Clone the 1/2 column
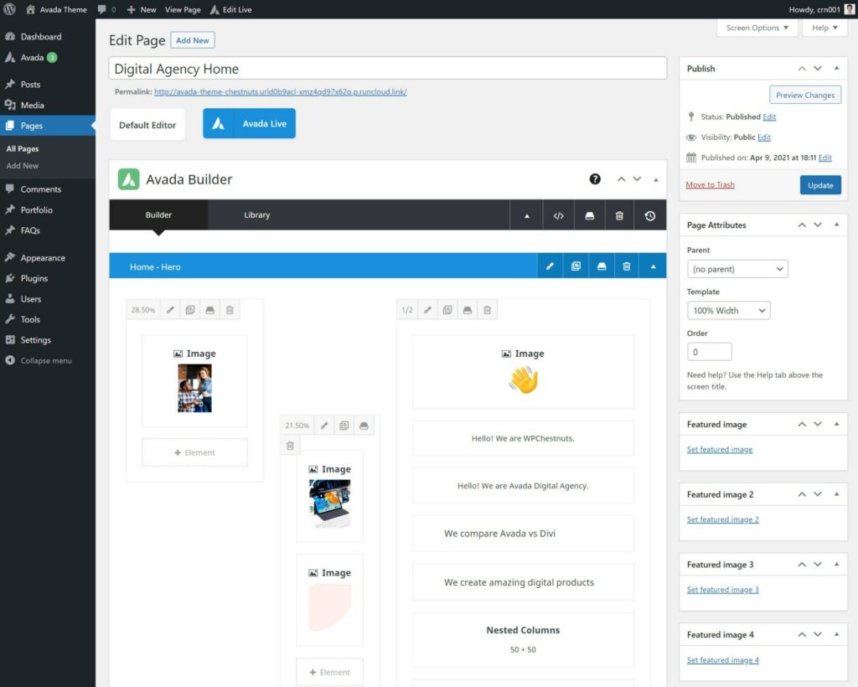This screenshot has width=858, height=687. tap(447, 310)
